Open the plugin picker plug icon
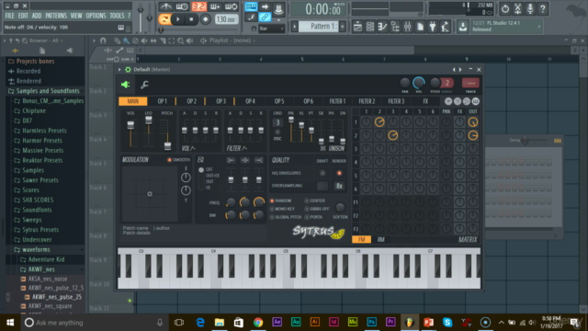 433,27
